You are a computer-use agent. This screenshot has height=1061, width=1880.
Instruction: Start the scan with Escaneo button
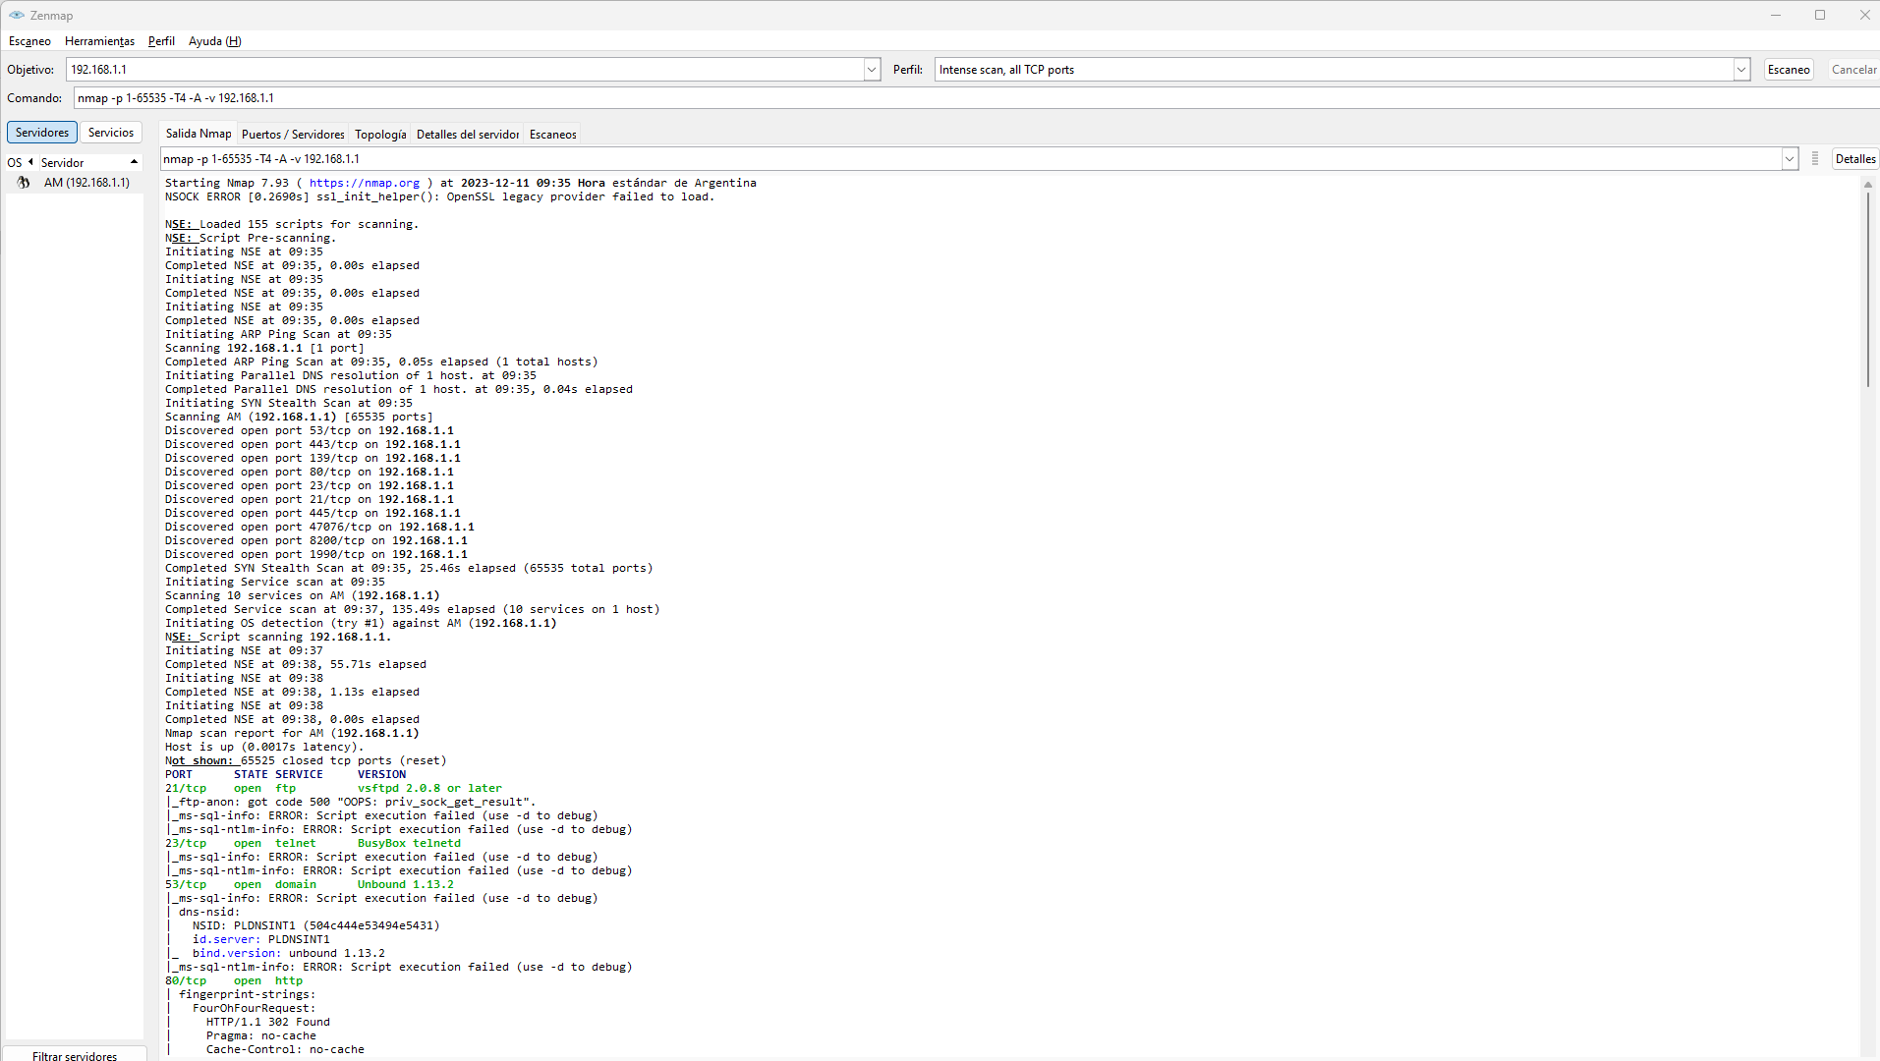pyautogui.click(x=1789, y=70)
